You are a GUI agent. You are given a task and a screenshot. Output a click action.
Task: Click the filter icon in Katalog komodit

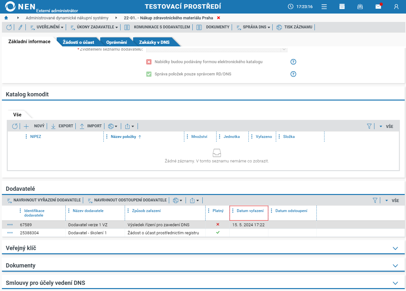click(x=369, y=126)
